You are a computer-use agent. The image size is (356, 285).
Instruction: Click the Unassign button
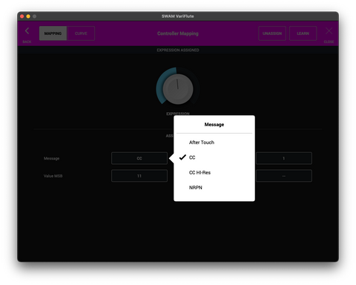(x=272, y=33)
